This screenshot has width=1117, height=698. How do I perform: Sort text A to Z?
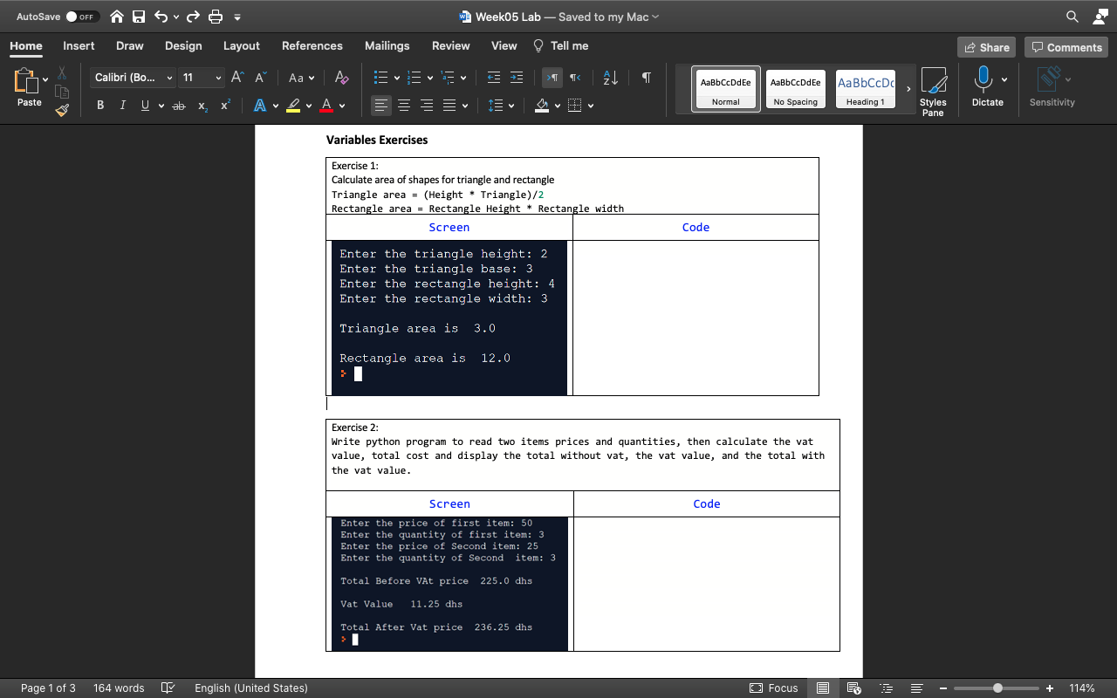611,78
